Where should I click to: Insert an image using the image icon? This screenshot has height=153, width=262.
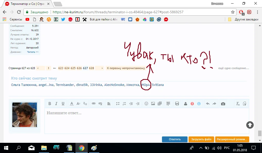pyautogui.click(x=153, y=104)
